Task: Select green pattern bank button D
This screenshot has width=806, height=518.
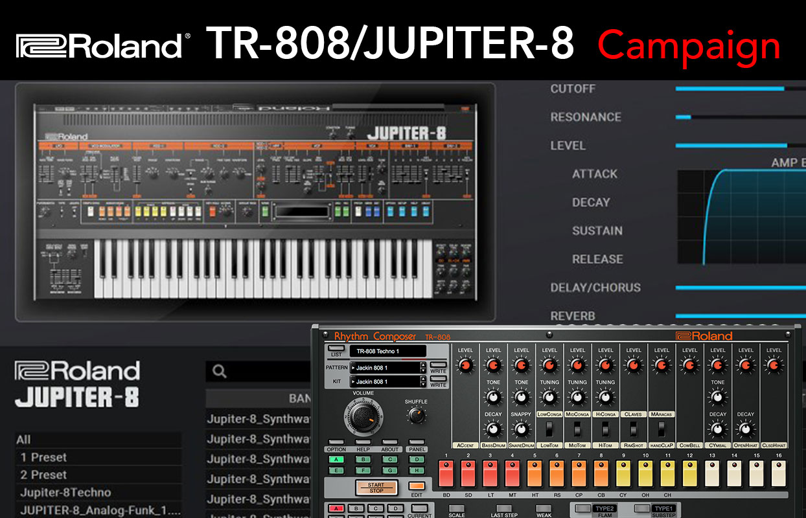Action: point(416,459)
